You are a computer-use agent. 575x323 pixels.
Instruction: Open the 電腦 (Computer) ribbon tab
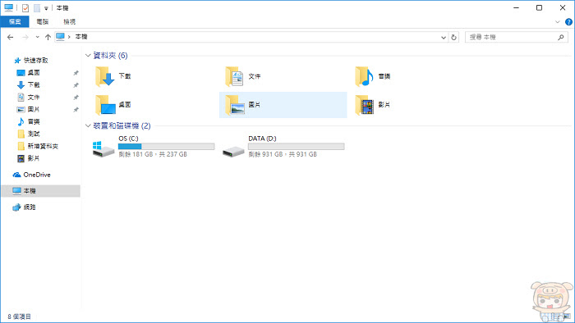pyautogui.click(x=43, y=22)
